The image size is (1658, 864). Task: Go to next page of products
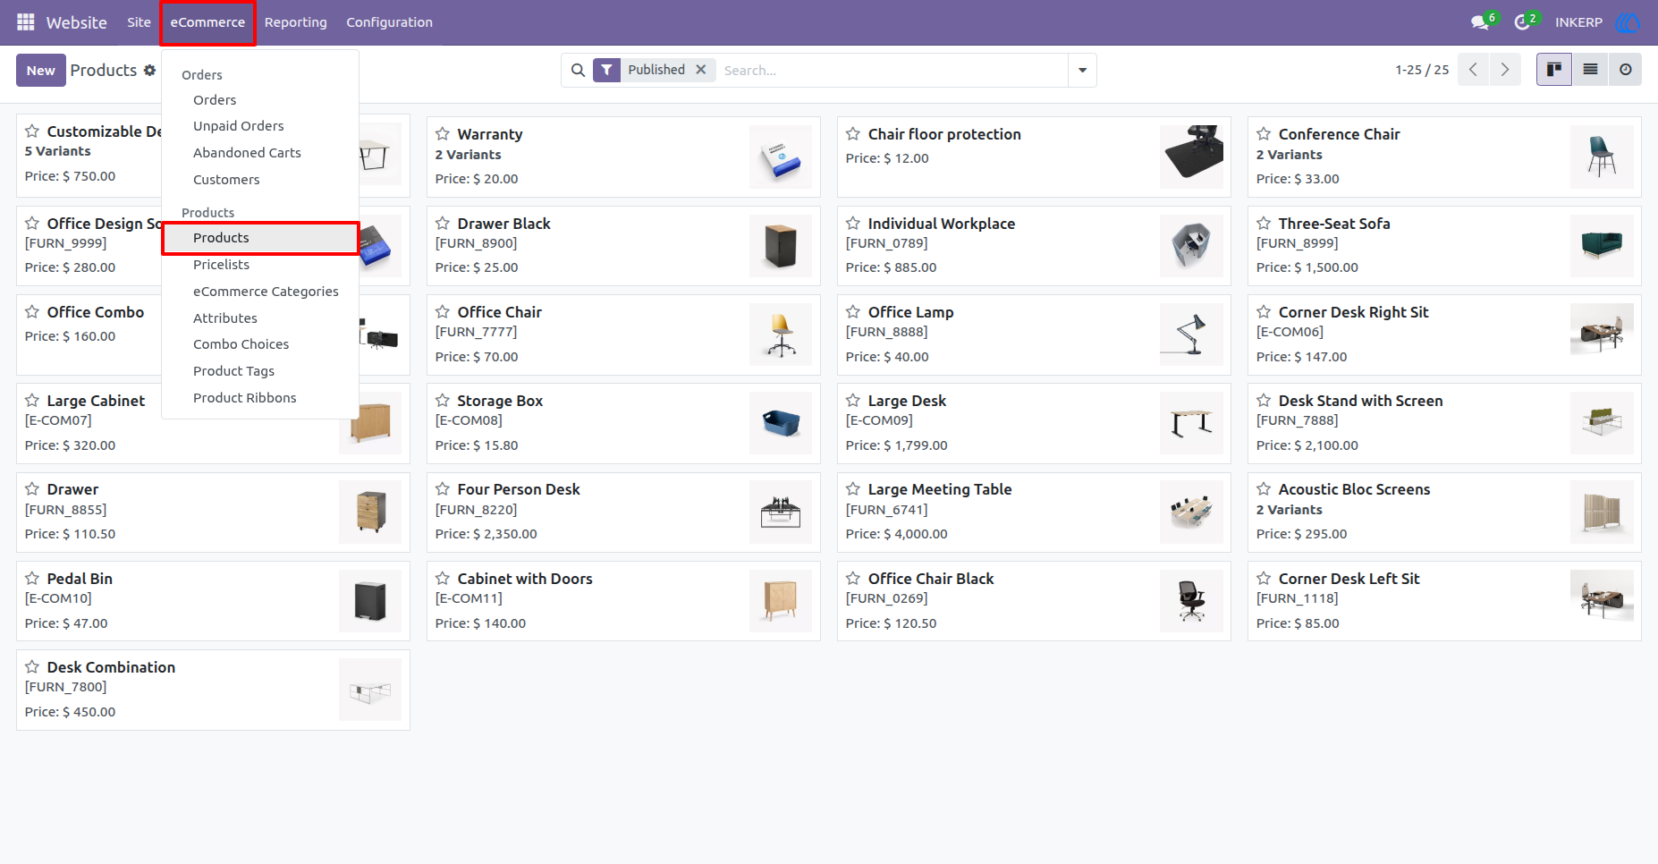[x=1505, y=70]
